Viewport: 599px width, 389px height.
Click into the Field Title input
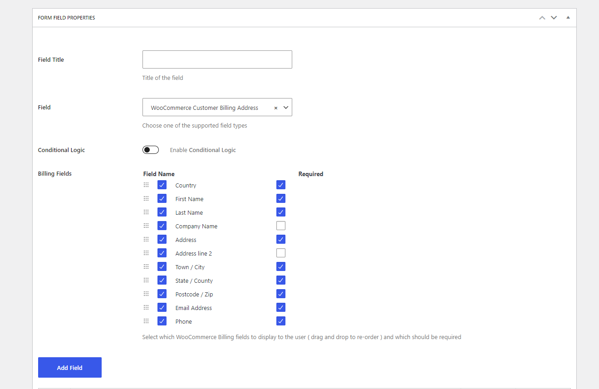click(x=217, y=59)
